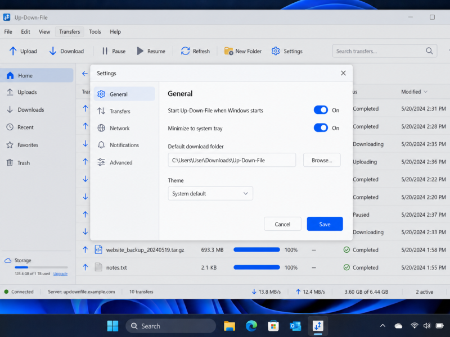Click the Default download folder path field

232,160
